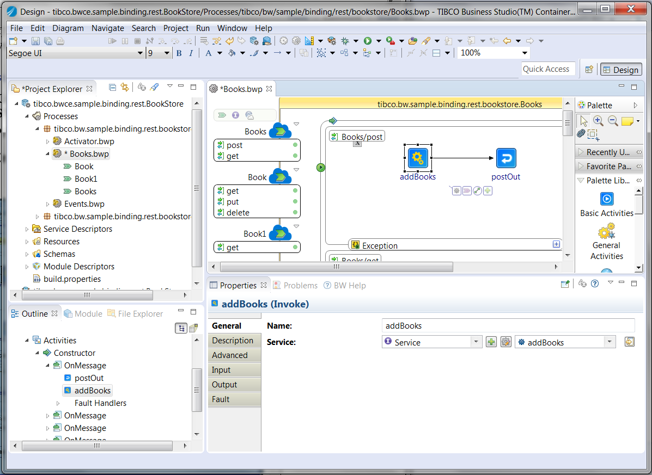Click the green add service button

pos(491,342)
